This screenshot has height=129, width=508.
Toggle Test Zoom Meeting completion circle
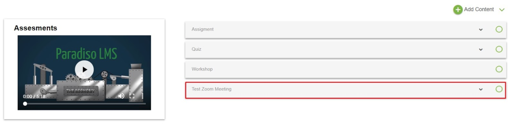499,89
